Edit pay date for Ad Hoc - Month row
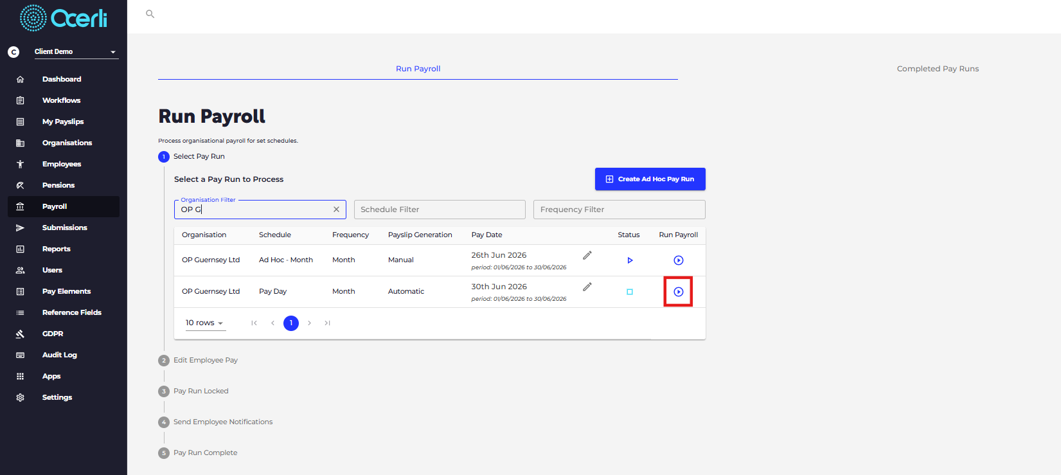This screenshot has width=1061, height=475. click(x=587, y=255)
